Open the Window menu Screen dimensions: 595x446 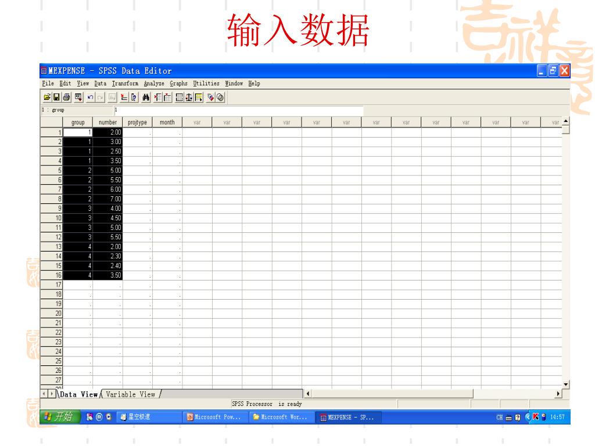(234, 84)
